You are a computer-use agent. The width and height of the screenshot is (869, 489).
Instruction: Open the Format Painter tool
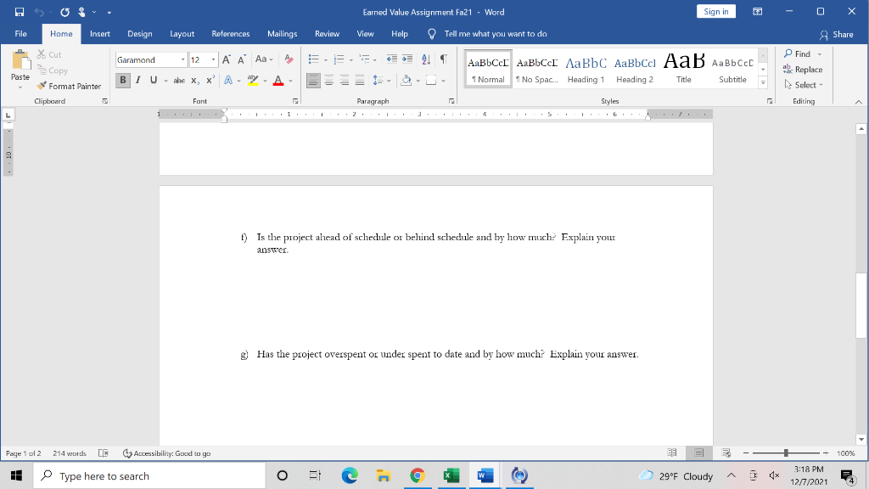68,86
